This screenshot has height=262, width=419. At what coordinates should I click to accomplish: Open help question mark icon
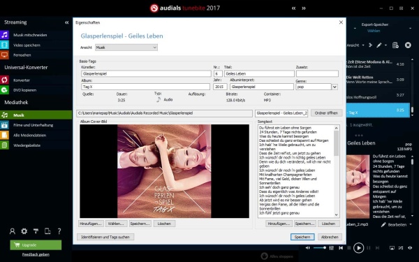click(x=59, y=231)
